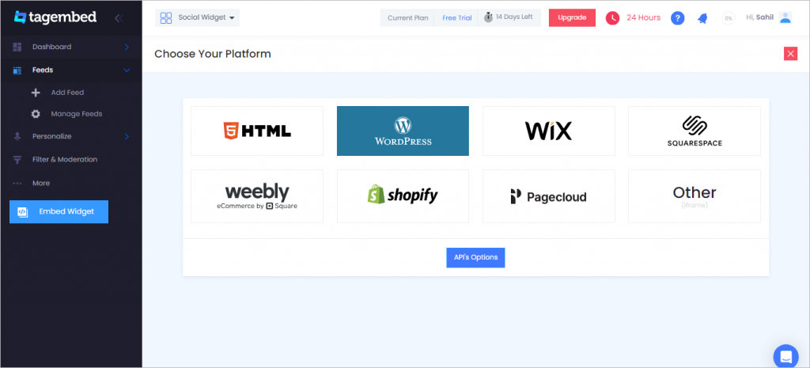810x368 pixels.
Task: Open the chat support bubble
Action: (785, 357)
